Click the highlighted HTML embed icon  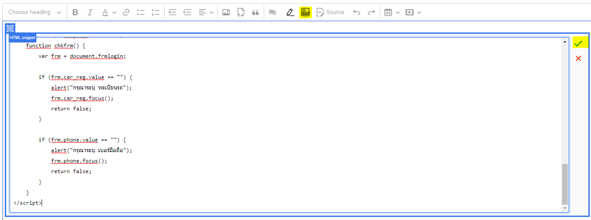[x=305, y=12]
